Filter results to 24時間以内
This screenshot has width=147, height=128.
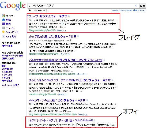(7, 69)
